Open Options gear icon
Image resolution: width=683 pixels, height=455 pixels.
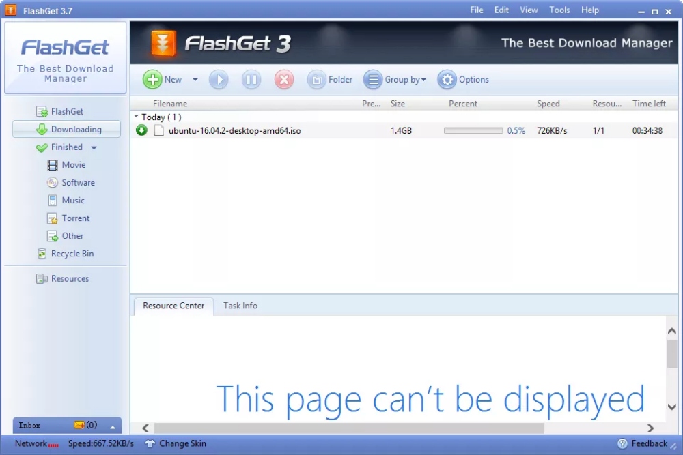click(447, 80)
